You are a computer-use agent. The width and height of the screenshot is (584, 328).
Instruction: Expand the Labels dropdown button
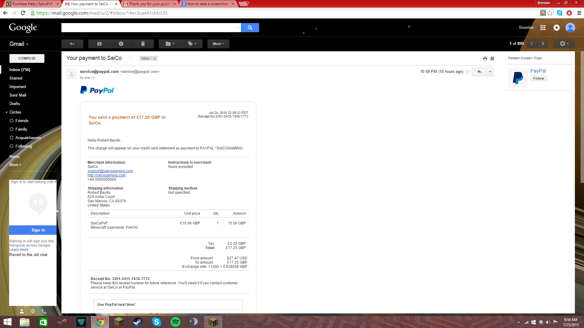pos(192,44)
